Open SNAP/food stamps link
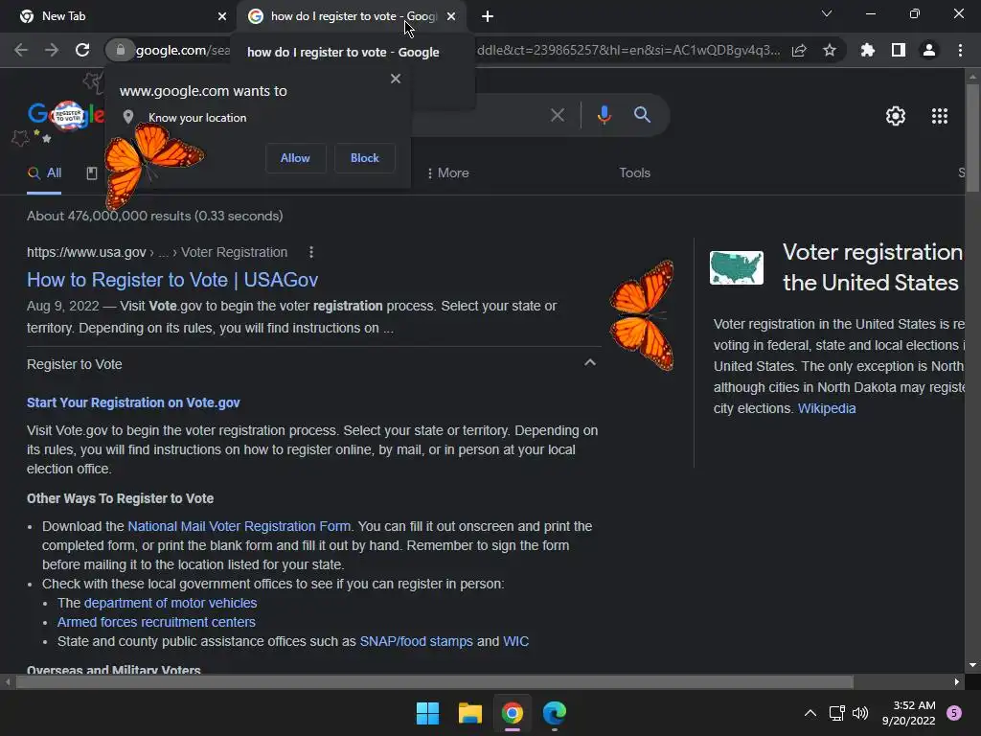This screenshot has height=736, width=981. tap(416, 641)
